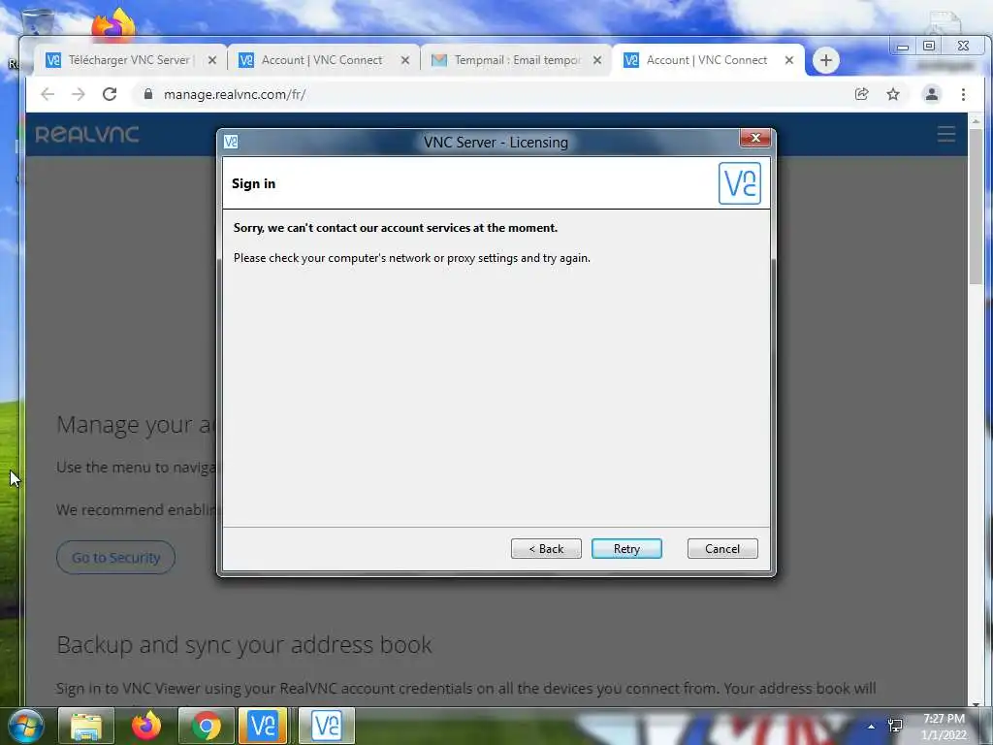Click the page vertical scrollbar thumb
The image size is (993, 745).
pyautogui.click(x=976, y=206)
